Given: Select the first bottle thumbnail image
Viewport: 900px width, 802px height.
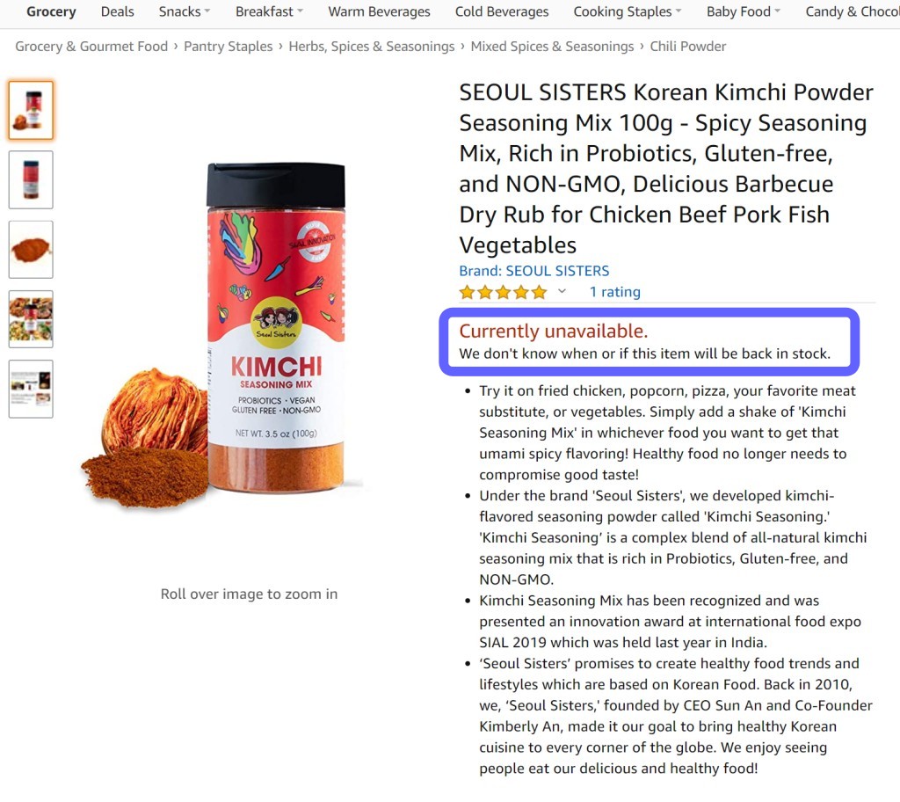Looking at the screenshot, I should point(31,110).
